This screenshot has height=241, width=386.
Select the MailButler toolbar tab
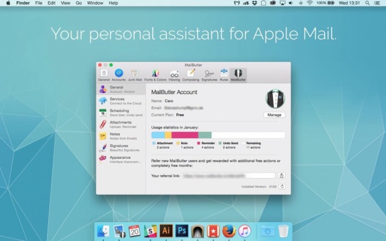pos(238,75)
